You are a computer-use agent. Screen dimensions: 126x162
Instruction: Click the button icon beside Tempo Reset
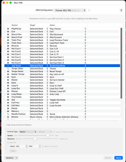coord(8,71)
